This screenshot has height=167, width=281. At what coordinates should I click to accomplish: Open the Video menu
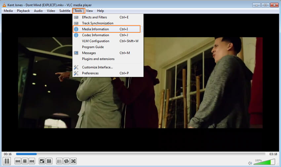click(51, 11)
